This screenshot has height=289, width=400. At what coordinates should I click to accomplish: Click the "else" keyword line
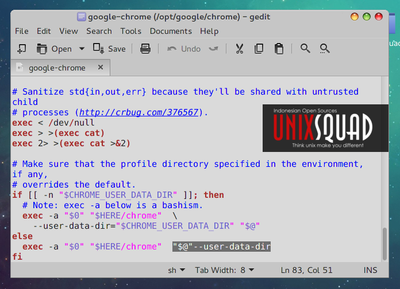click(x=22, y=236)
